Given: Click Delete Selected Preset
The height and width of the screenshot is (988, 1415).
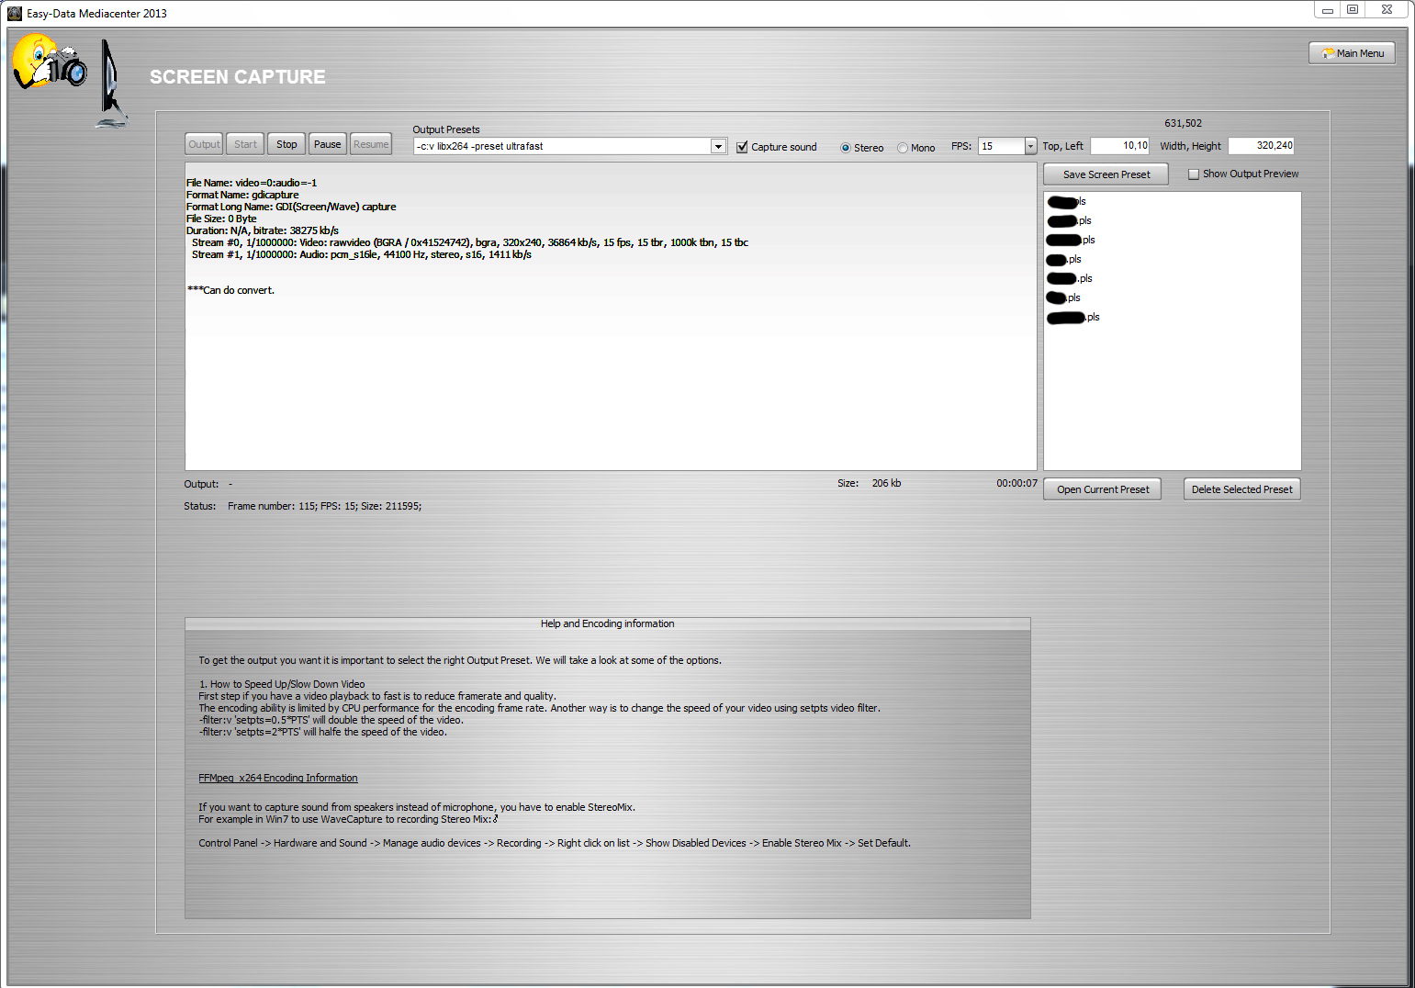Looking at the screenshot, I should pyautogui.click(x=1241, y=489).
